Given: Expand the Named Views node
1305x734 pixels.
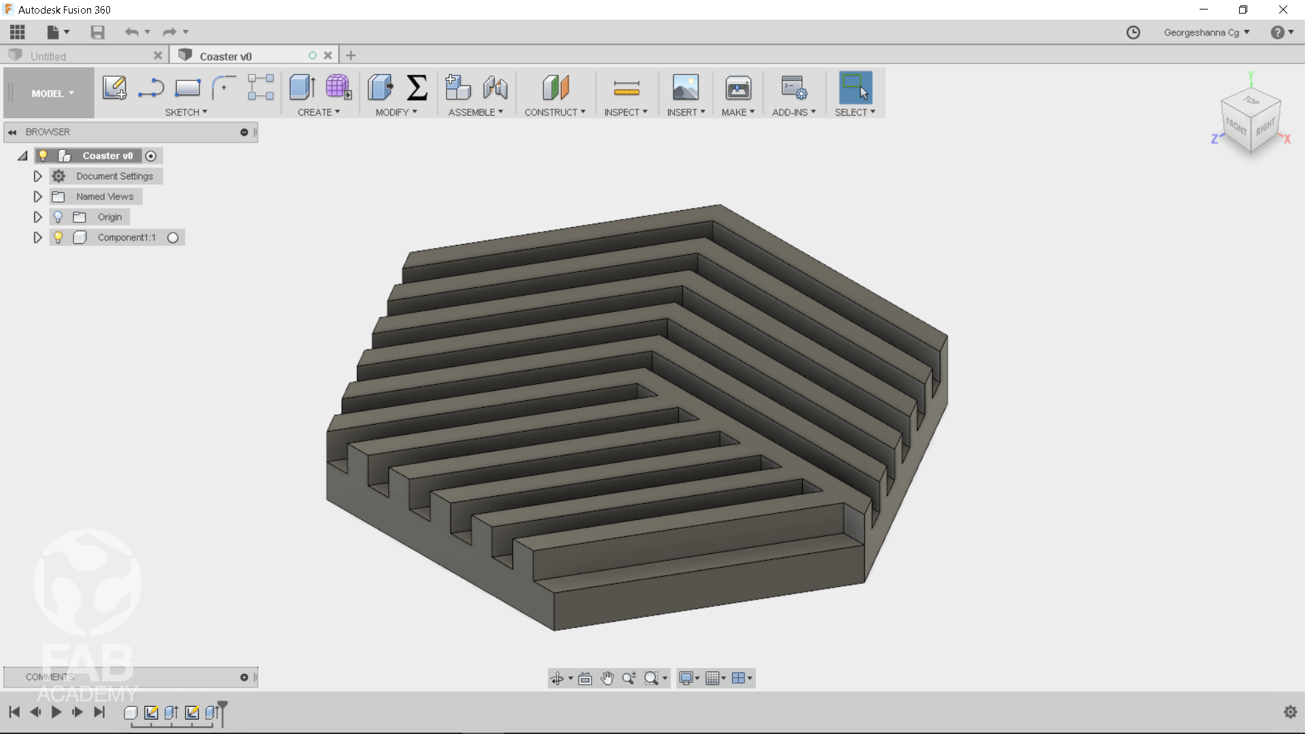Looking at the screenshot, I should [37, 196].
